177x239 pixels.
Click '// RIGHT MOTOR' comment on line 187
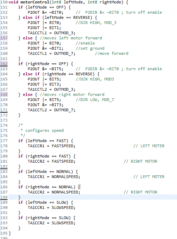tap(140, 192)
